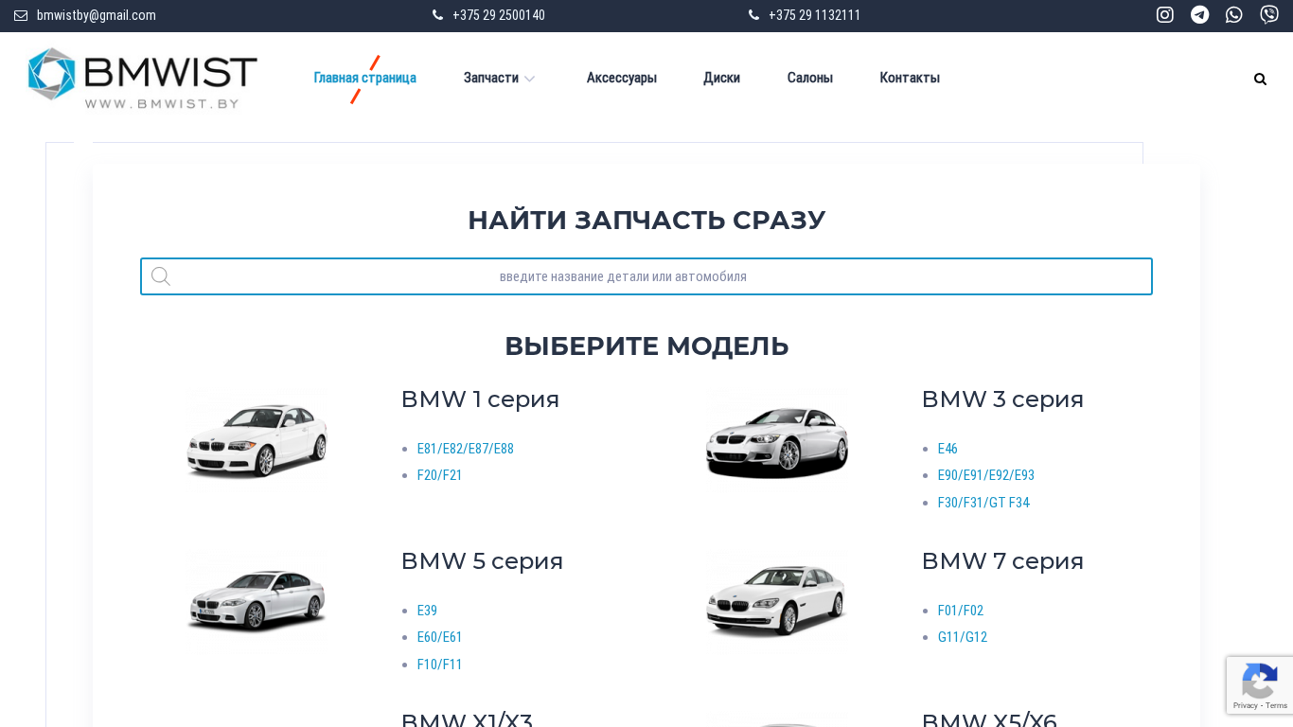1293x727 pixels.
Task: Open the Контакты menu item
Action: (x=910, y=78)
